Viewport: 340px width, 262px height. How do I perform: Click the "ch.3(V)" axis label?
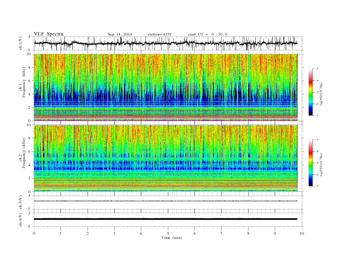coord(21,202)
